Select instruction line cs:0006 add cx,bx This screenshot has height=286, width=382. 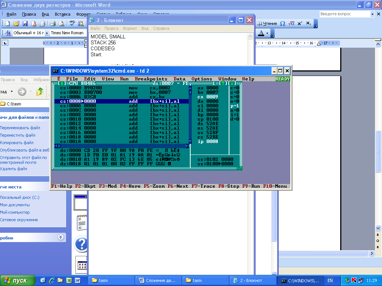click(x=121, y=97)
